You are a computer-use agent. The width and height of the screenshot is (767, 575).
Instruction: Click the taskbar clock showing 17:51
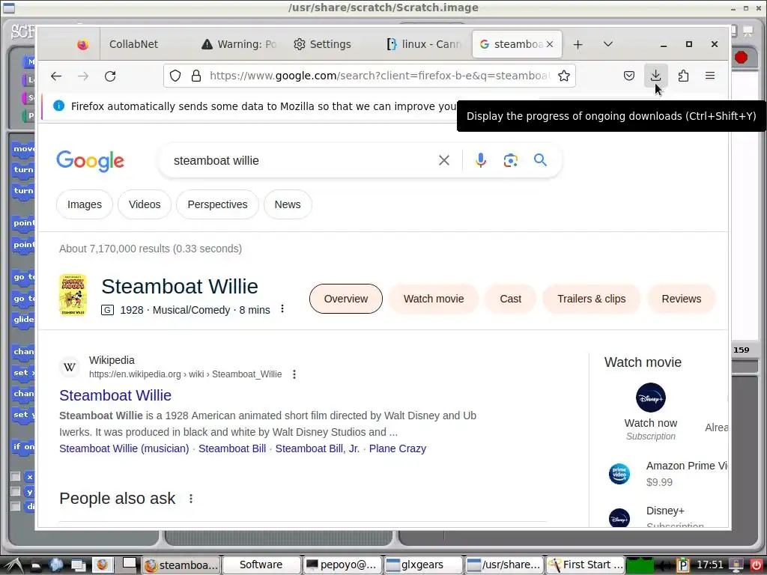(710, 565)
